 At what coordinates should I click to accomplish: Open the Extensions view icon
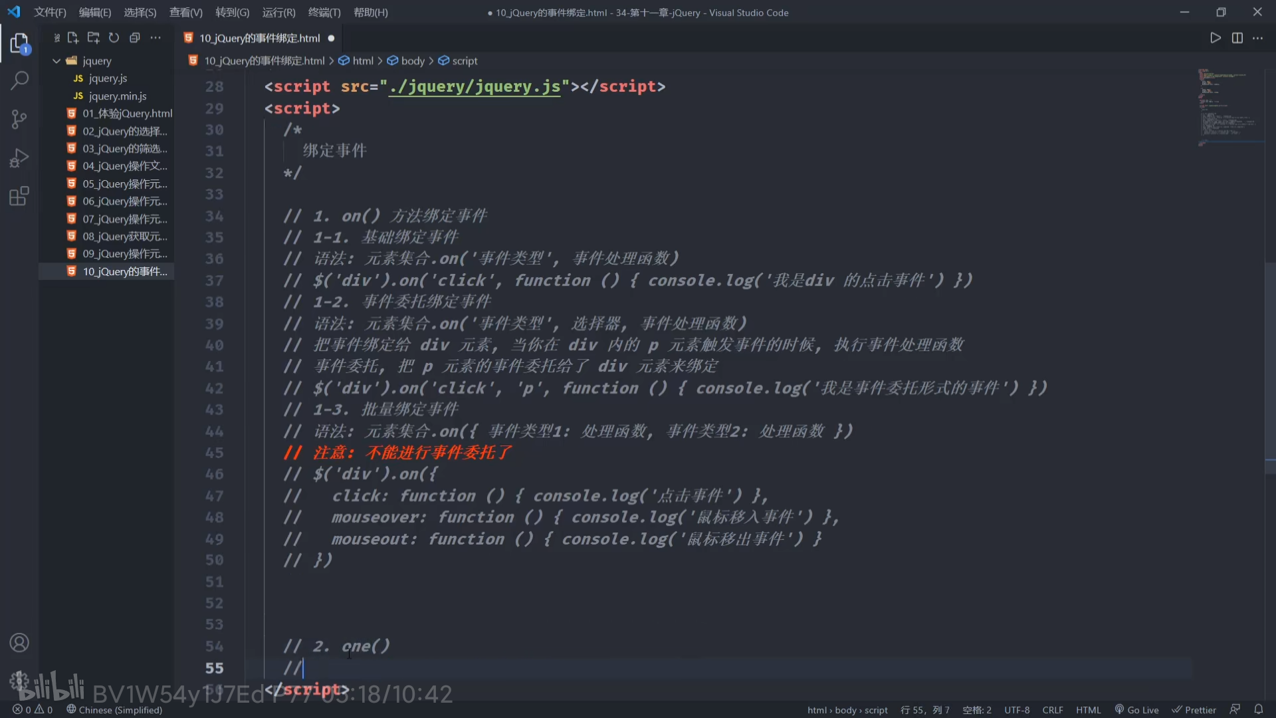tap(19, 196)
